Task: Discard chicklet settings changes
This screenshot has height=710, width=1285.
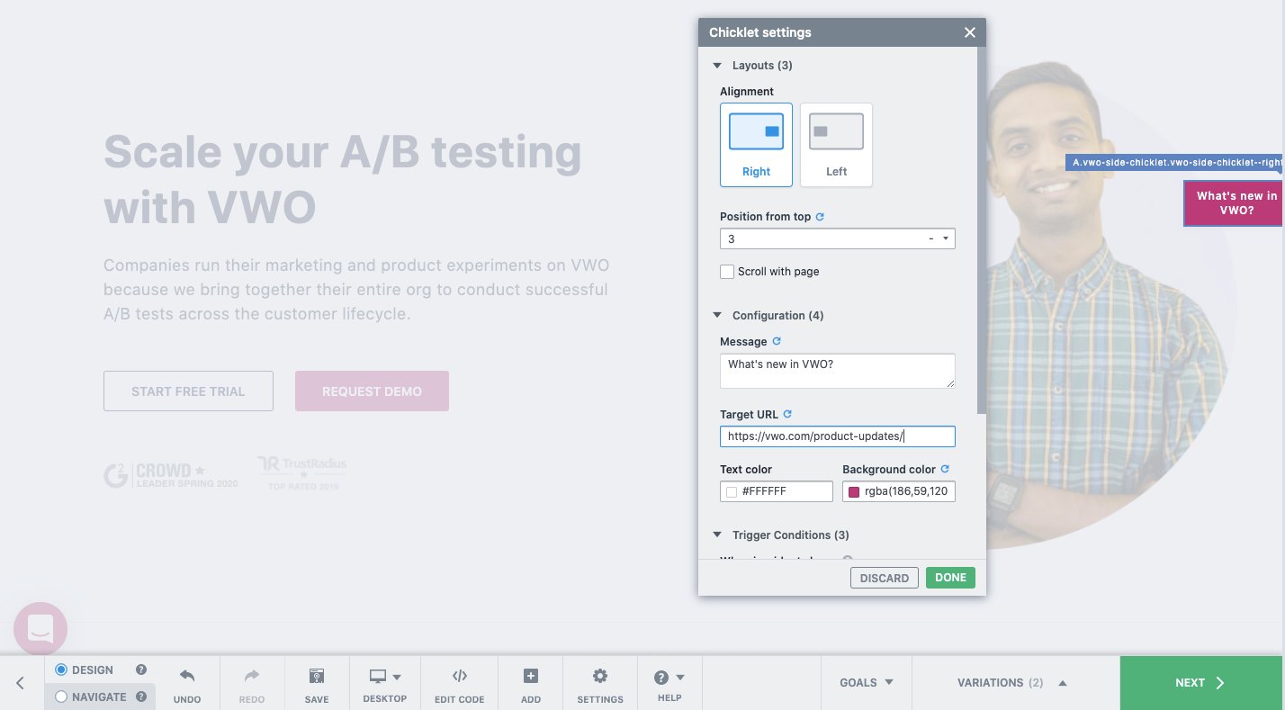Action: pyautogui.click(x=885, y=578)
